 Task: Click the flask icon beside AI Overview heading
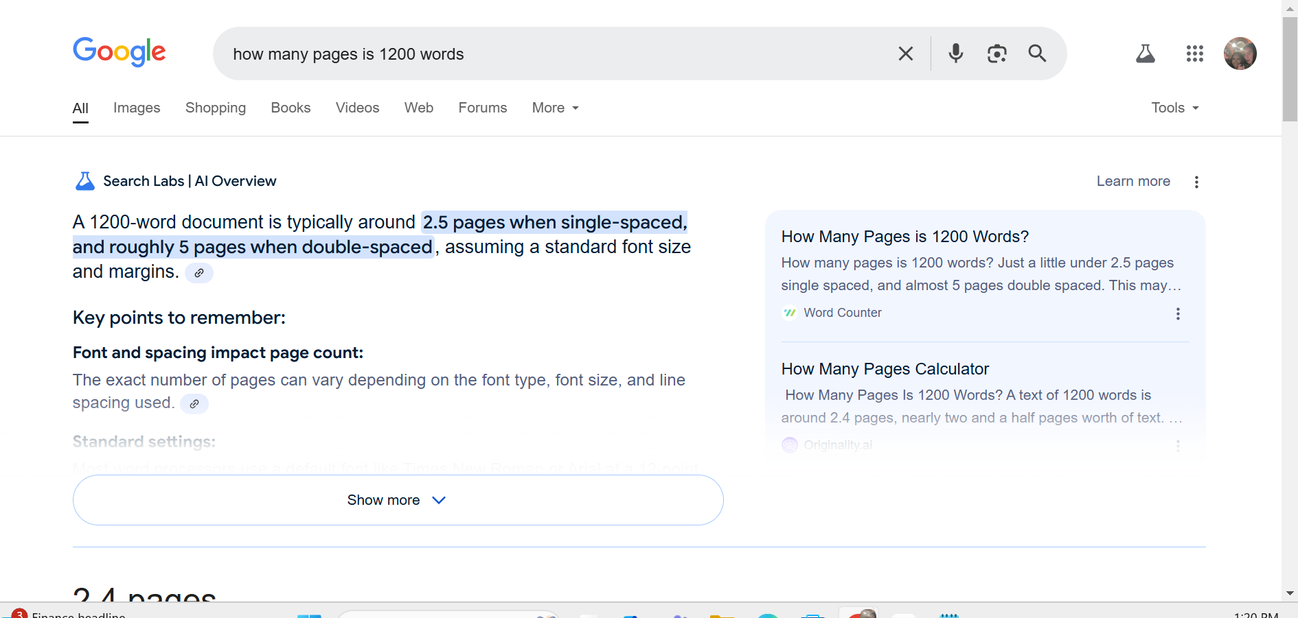(84, 181)
